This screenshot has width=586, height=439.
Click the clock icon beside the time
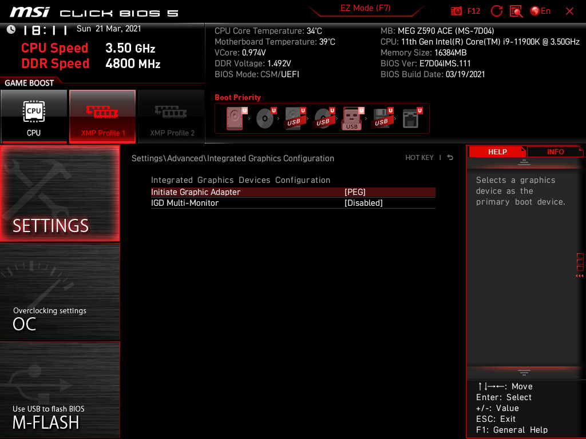click(x=11, y=29)
